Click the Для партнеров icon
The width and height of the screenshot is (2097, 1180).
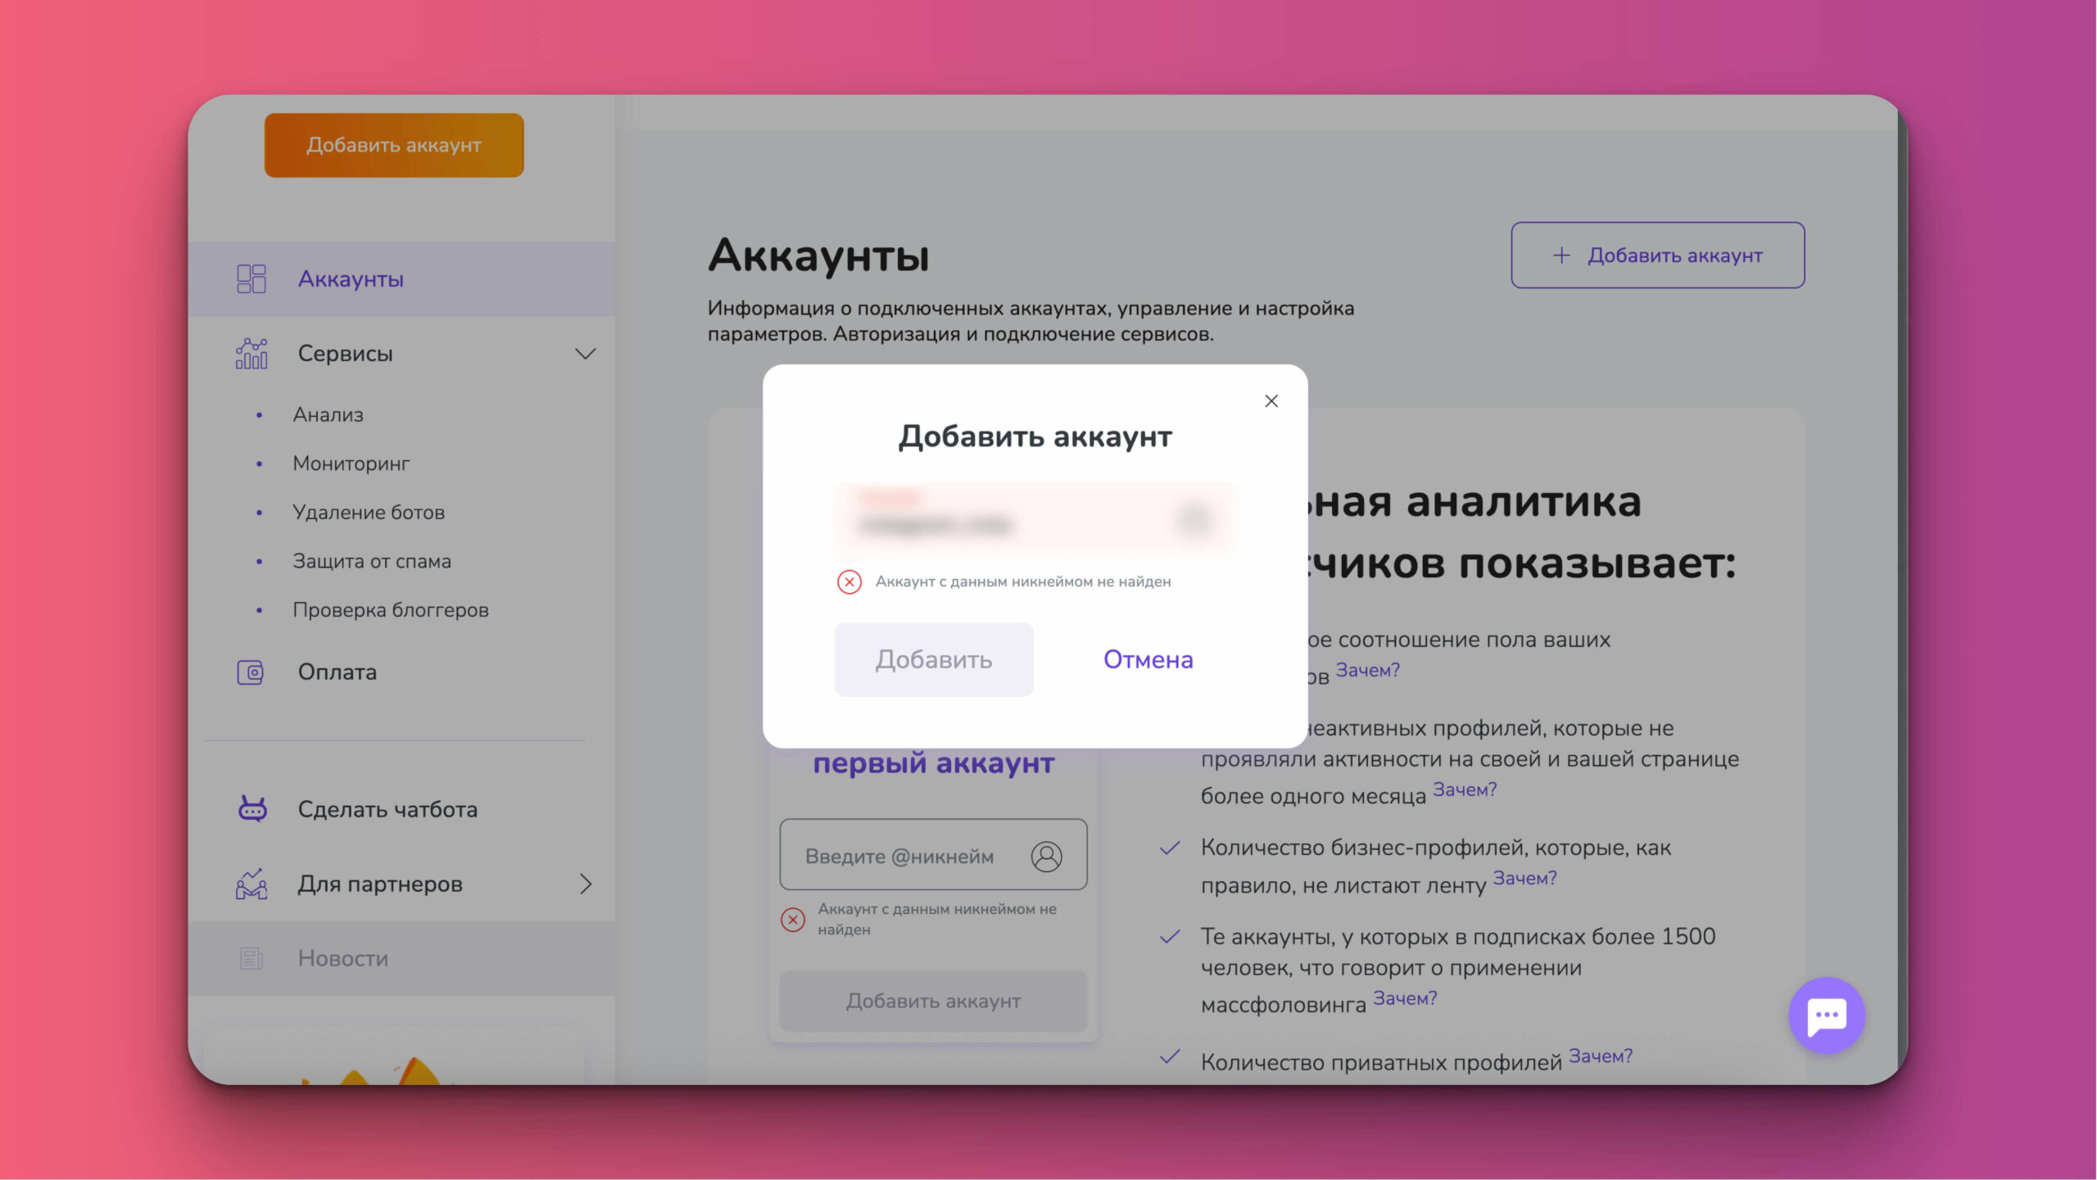pyautogui.click(x=251, y=884)
